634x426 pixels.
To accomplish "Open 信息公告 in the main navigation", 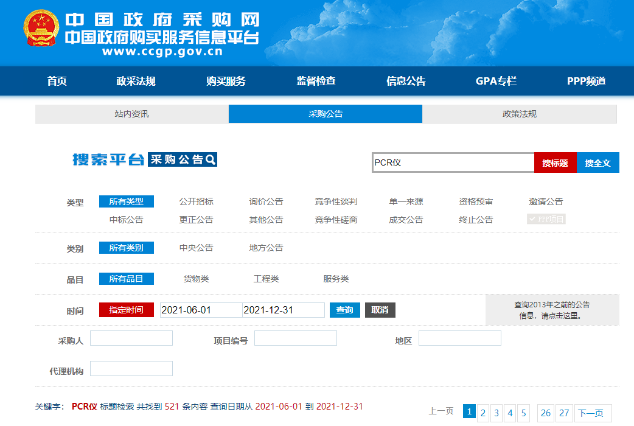I will (x=406, y=81).
